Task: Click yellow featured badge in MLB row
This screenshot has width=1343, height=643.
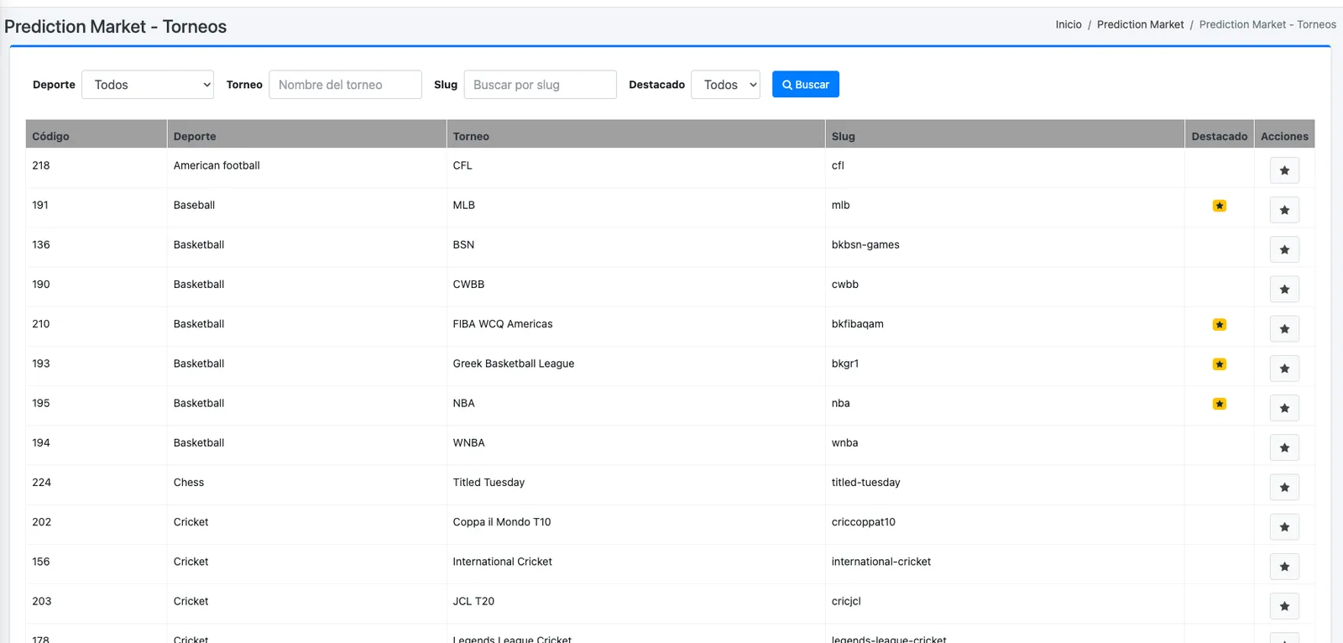Action: coord(1220,206)
